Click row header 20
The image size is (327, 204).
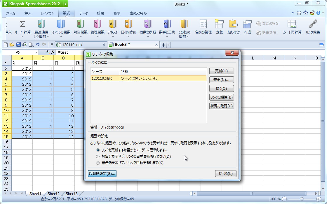pyautogui.click(x=6, y=163)
